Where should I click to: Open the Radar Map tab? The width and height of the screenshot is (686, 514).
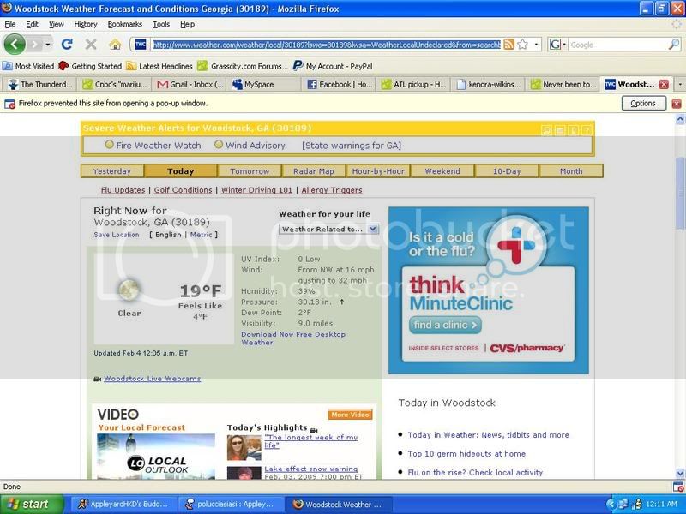tap(314, 171)
